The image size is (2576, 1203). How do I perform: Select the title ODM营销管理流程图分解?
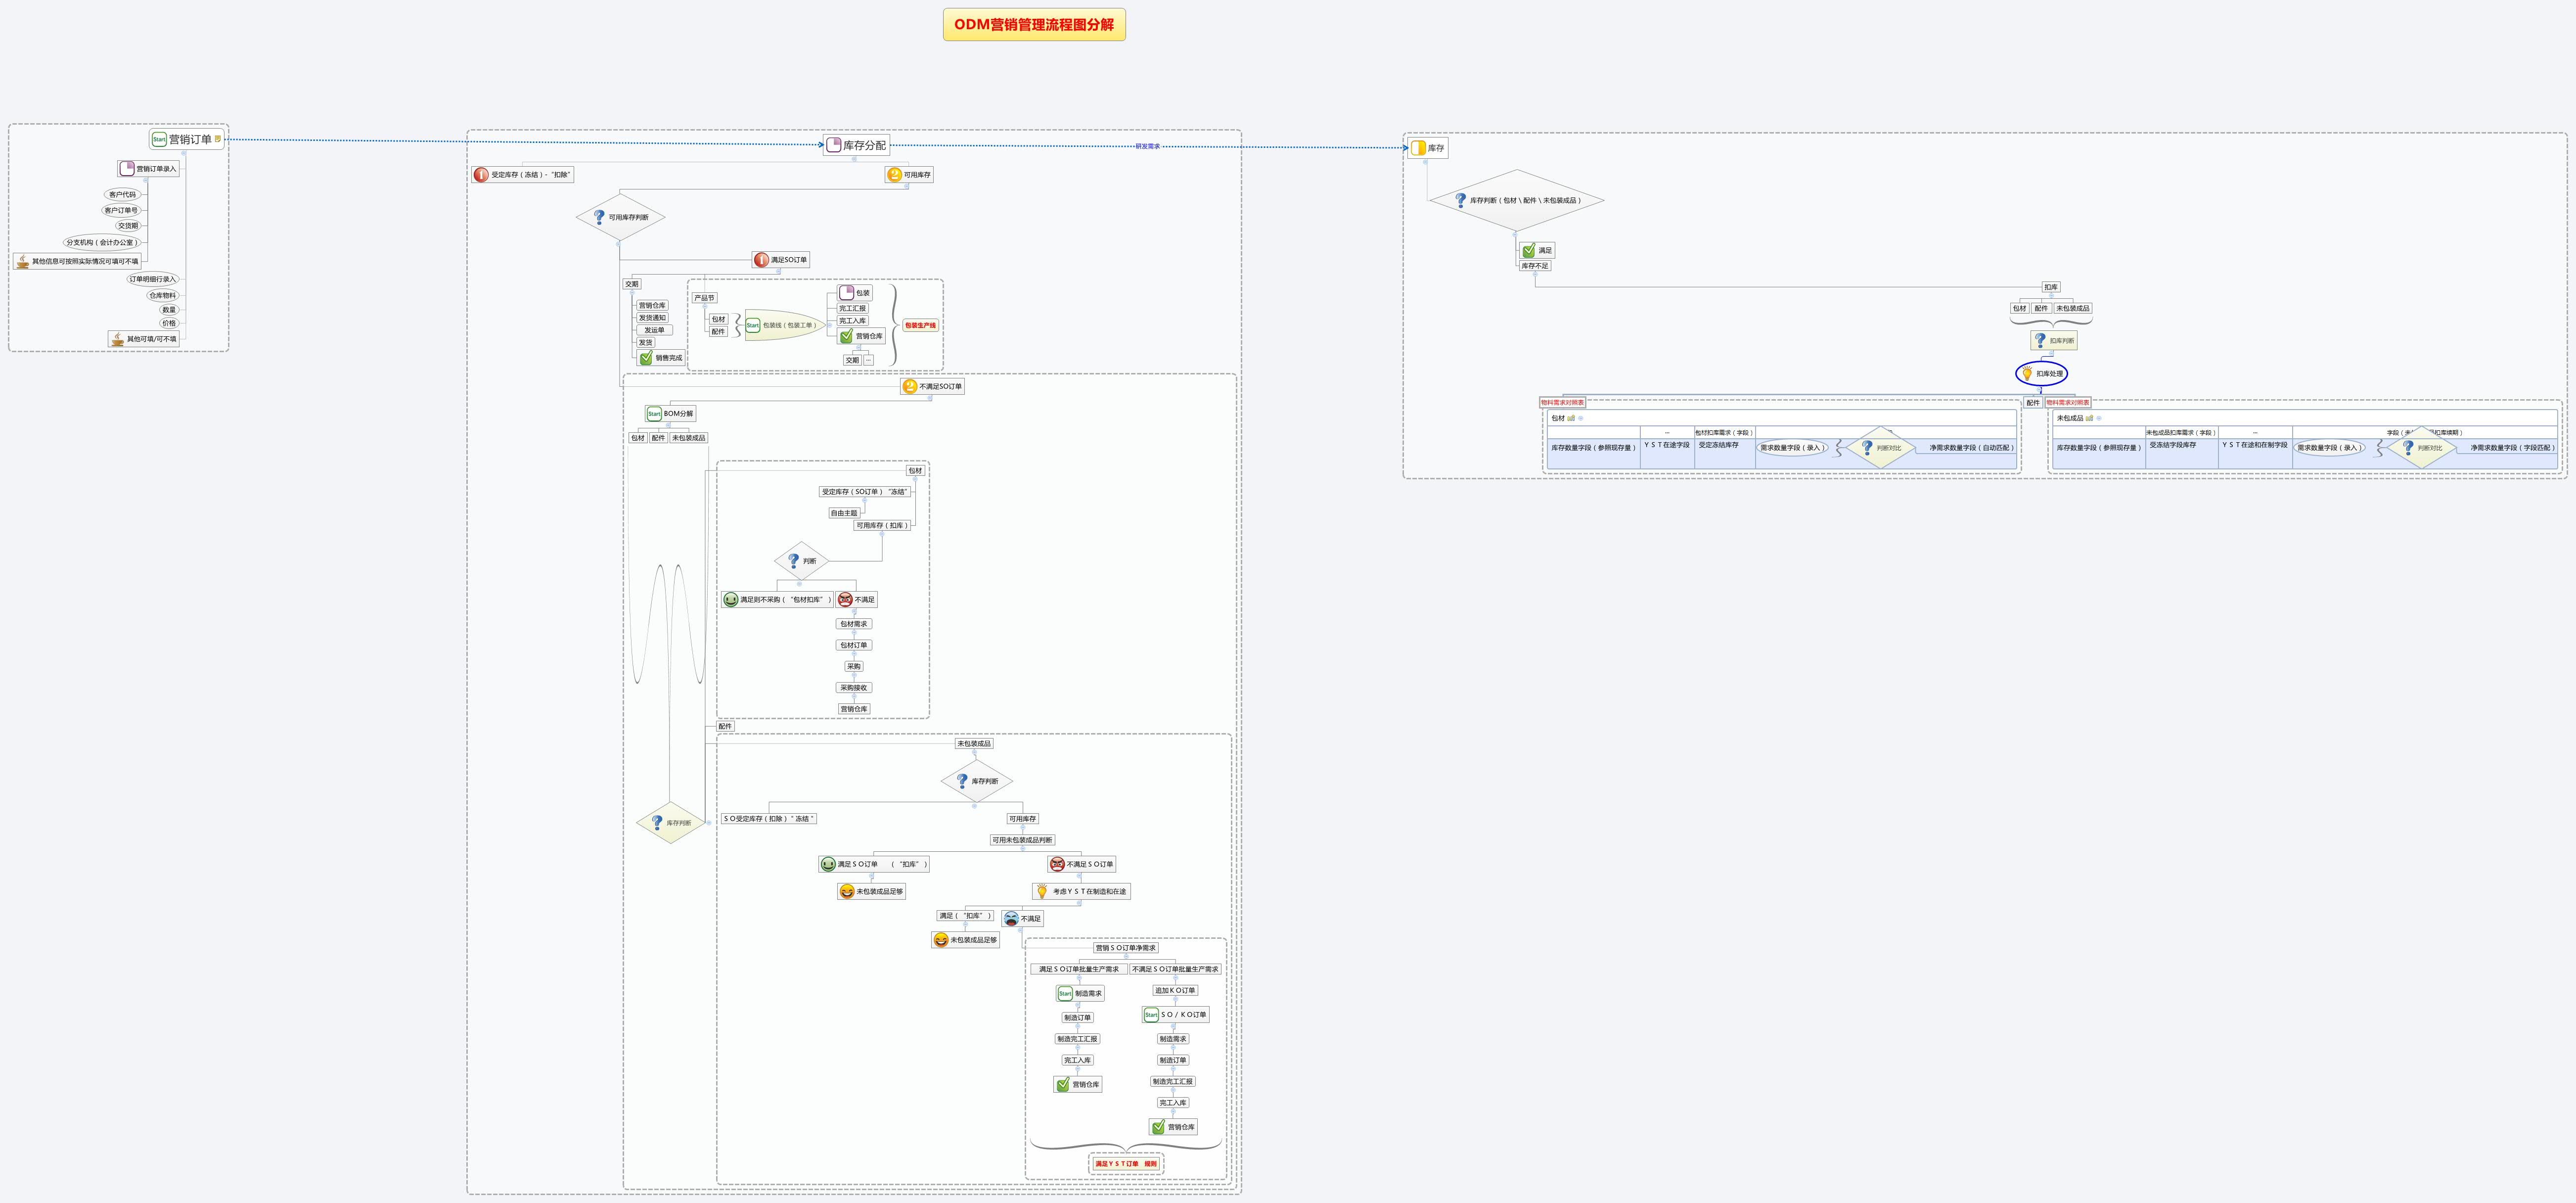pos(1034,25)
